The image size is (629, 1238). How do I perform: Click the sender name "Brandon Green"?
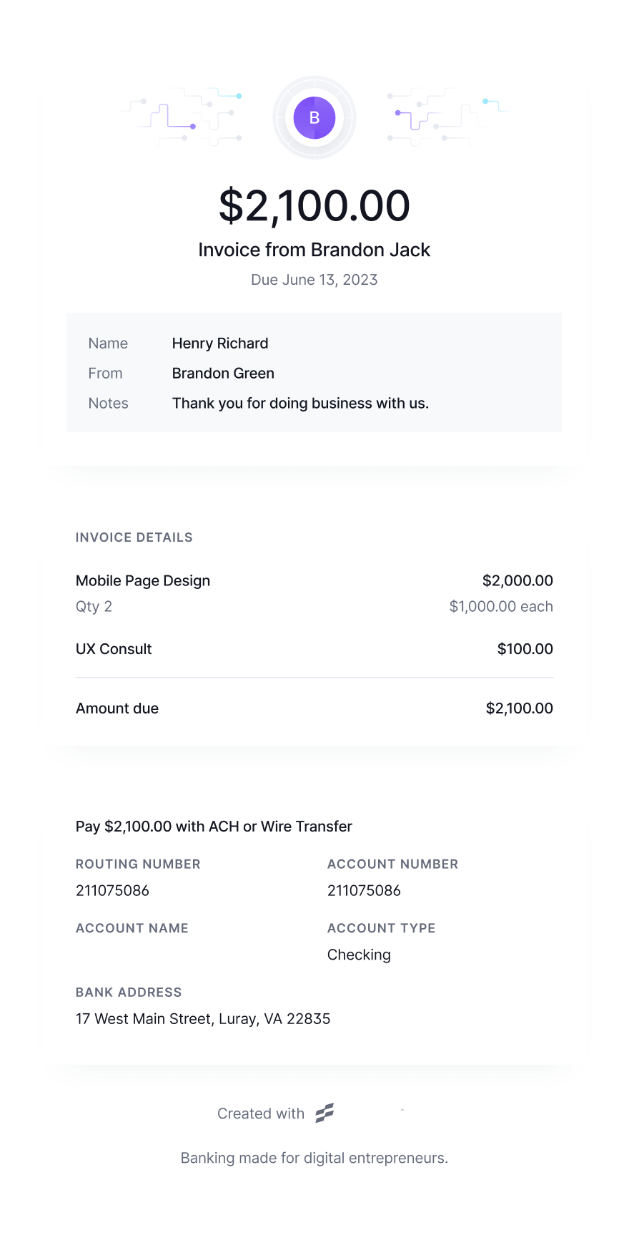click(x=223, y=374)
